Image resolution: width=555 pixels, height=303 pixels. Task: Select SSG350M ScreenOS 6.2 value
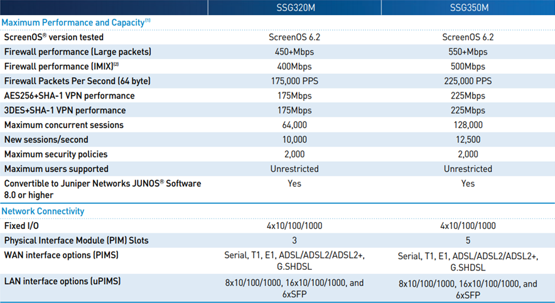click(468, 37)
